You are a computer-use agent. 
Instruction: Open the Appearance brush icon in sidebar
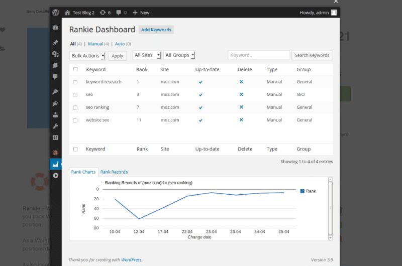tap(55, 92)
